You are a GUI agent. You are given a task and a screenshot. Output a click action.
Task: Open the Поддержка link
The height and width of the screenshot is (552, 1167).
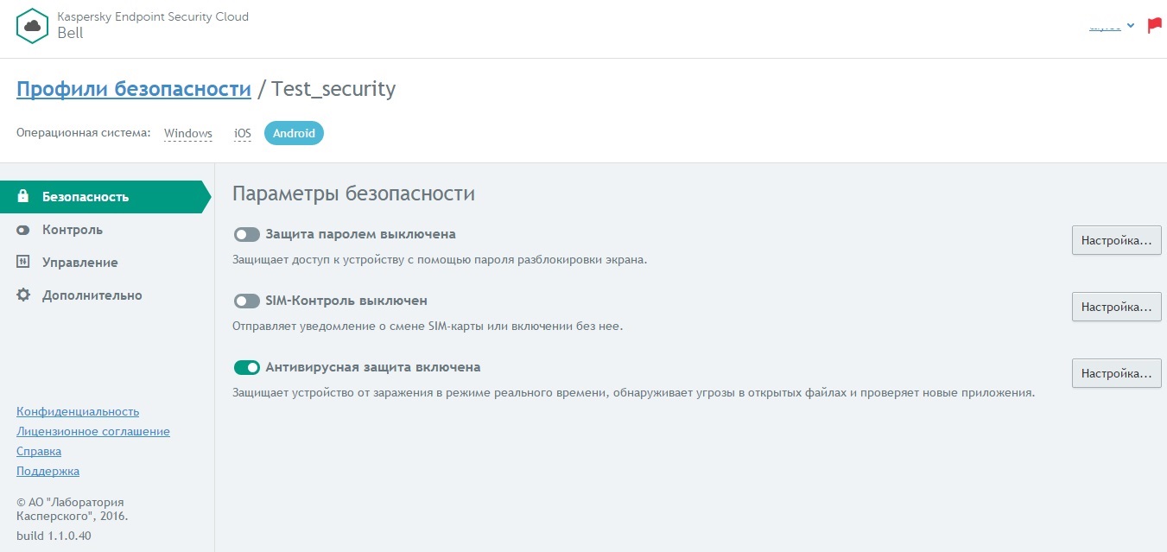point(48,471)
